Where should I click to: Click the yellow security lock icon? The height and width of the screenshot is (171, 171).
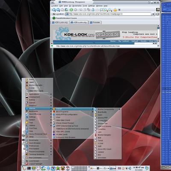pyautogui.click(x=115, y=10)
